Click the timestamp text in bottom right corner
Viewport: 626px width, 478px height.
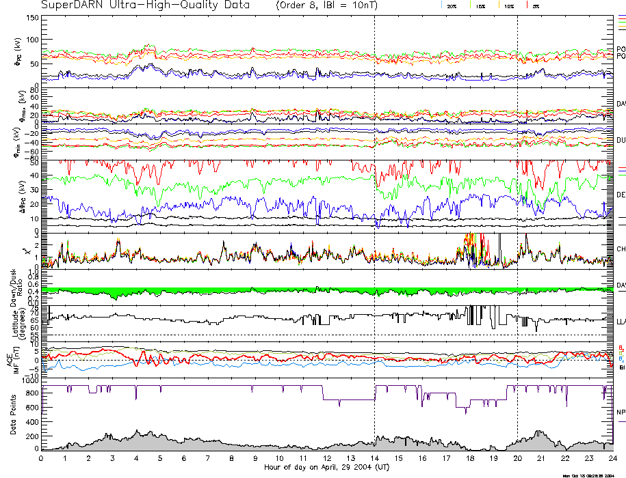click(x=592, y=475)
